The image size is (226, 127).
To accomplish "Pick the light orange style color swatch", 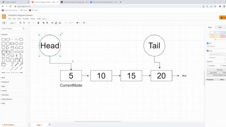I will (x=212, y=36).
